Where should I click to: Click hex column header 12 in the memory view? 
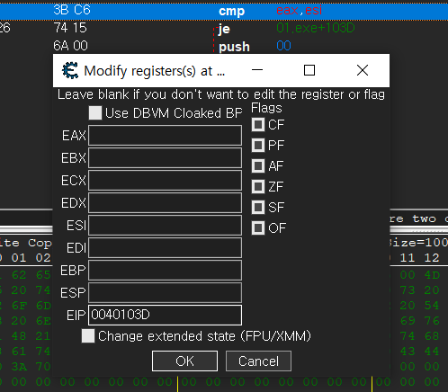tap(432, 258)
